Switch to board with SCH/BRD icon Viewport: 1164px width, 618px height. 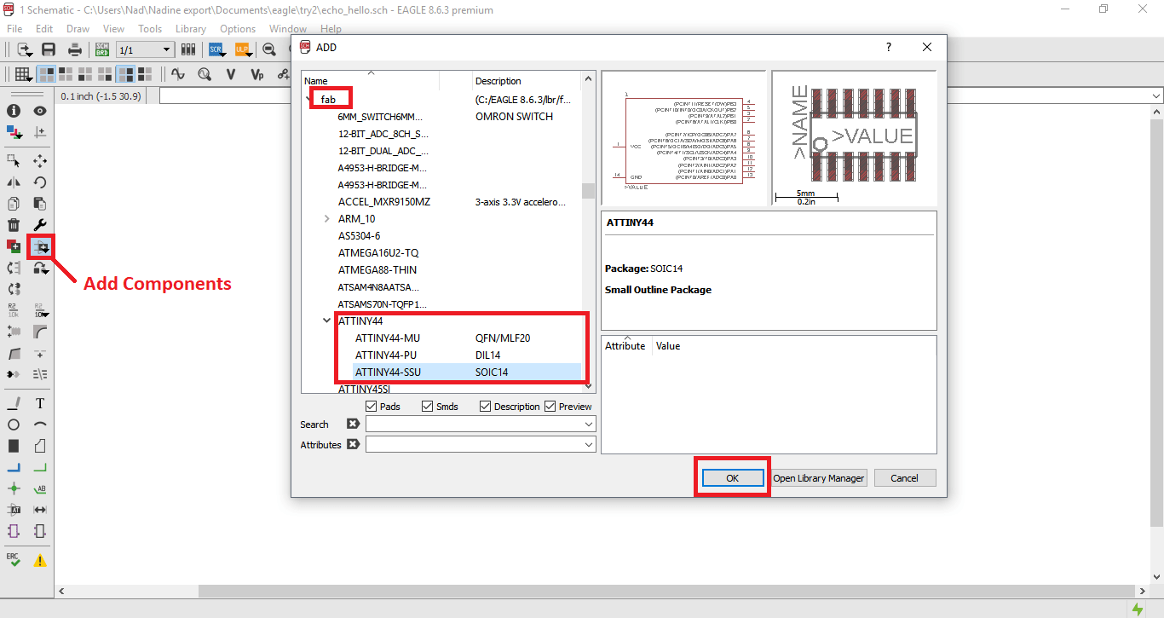point(101,50)
